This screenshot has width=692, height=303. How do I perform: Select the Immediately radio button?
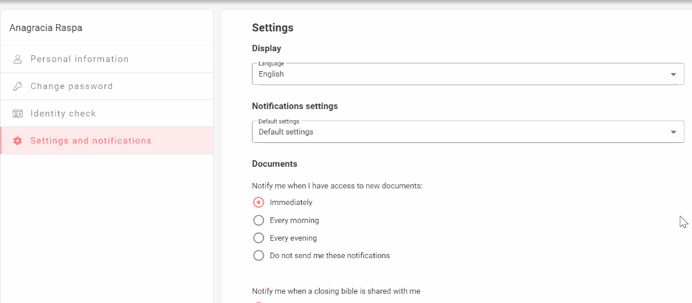pyautogui.click(x=259, y=202)
